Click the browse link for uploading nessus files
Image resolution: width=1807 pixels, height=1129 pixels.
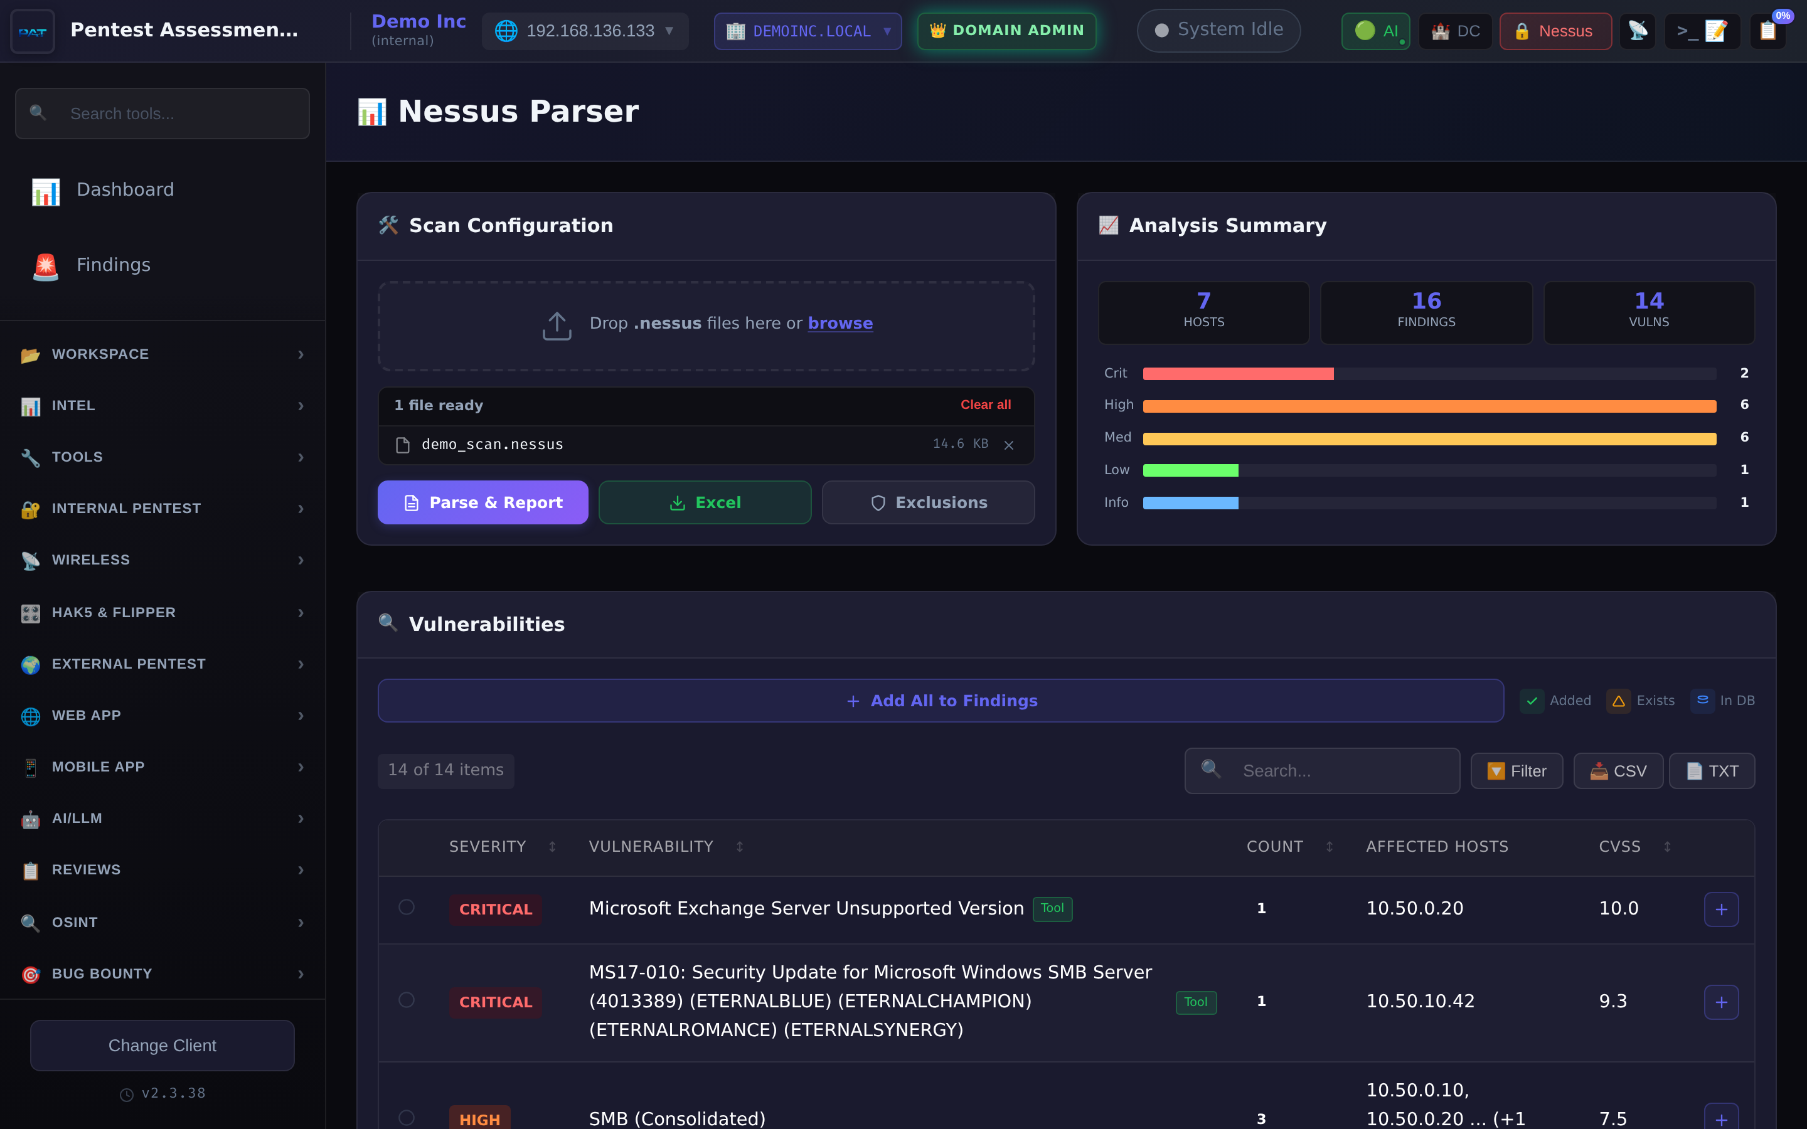pyautogui.click(x=840, y=322)
